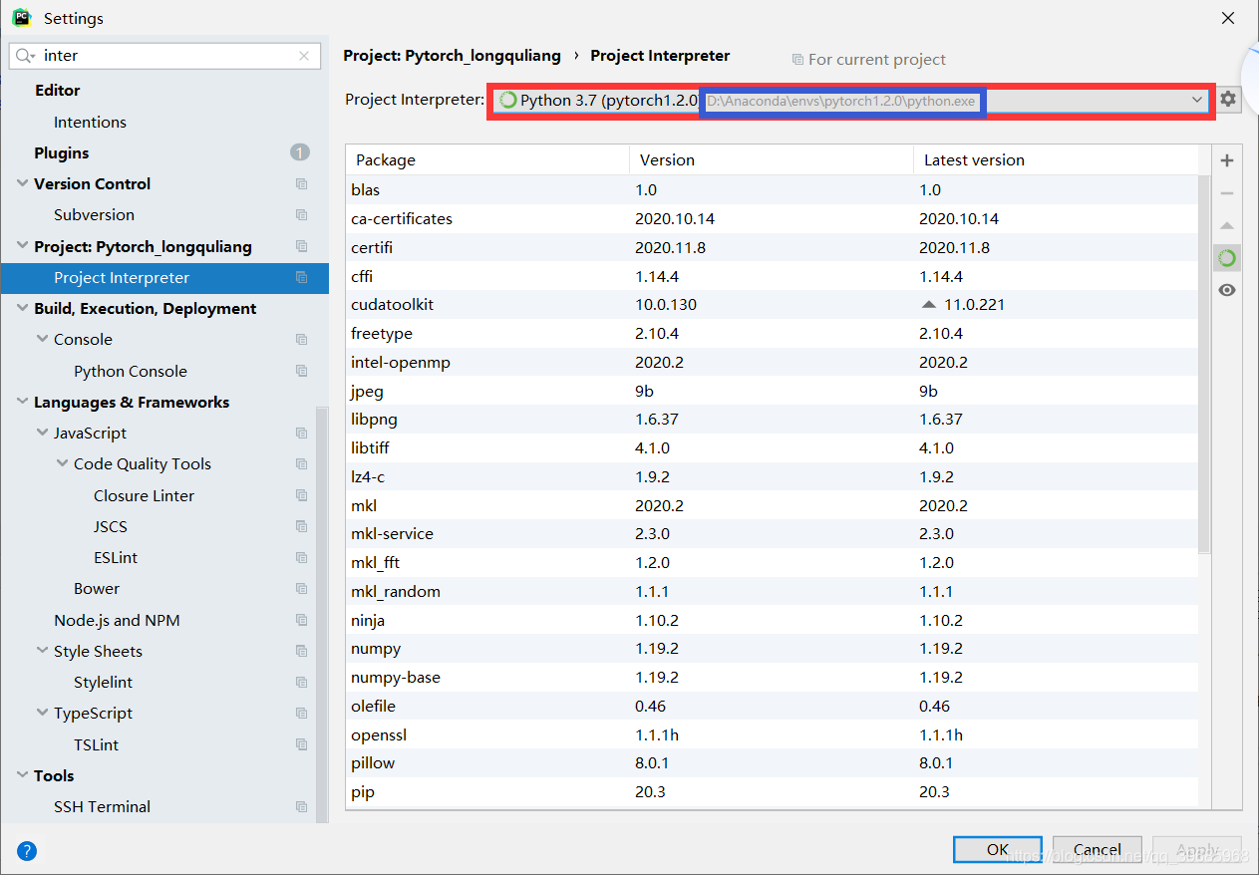Select Intentions under Editor
The height and width of the screenshot is (875, 1259).
click(x=90, y=122)
